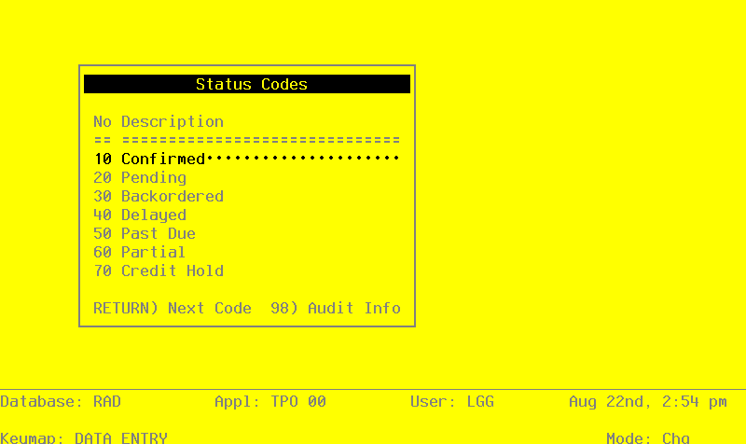Click the Aug 22nd, 2:54 pm timestamp

648,402
